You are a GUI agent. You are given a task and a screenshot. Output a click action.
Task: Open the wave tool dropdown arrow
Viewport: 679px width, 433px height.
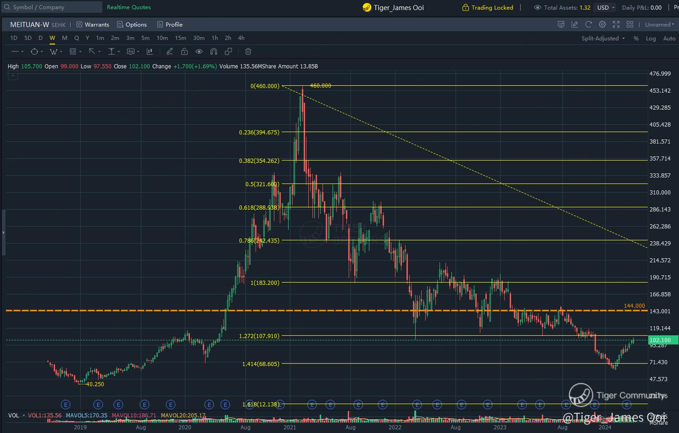[61, 52]
